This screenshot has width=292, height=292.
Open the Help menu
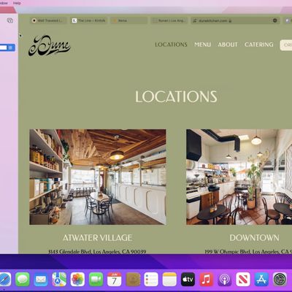[x=17, y=3]
